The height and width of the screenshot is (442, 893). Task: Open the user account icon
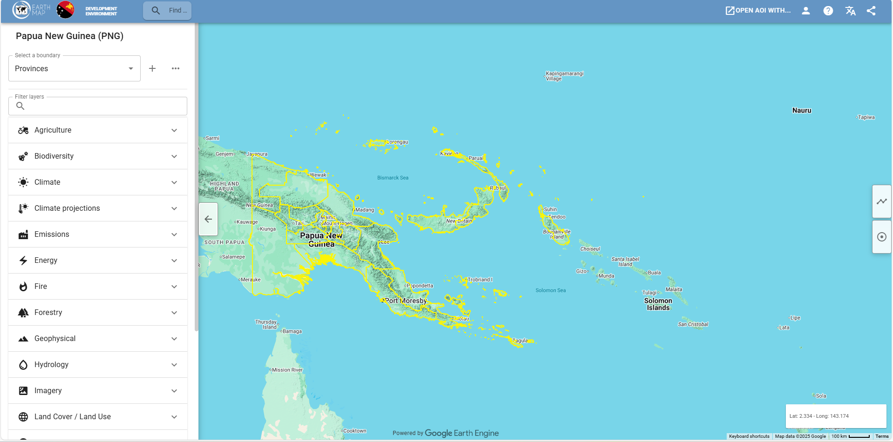tap(805, 10)
